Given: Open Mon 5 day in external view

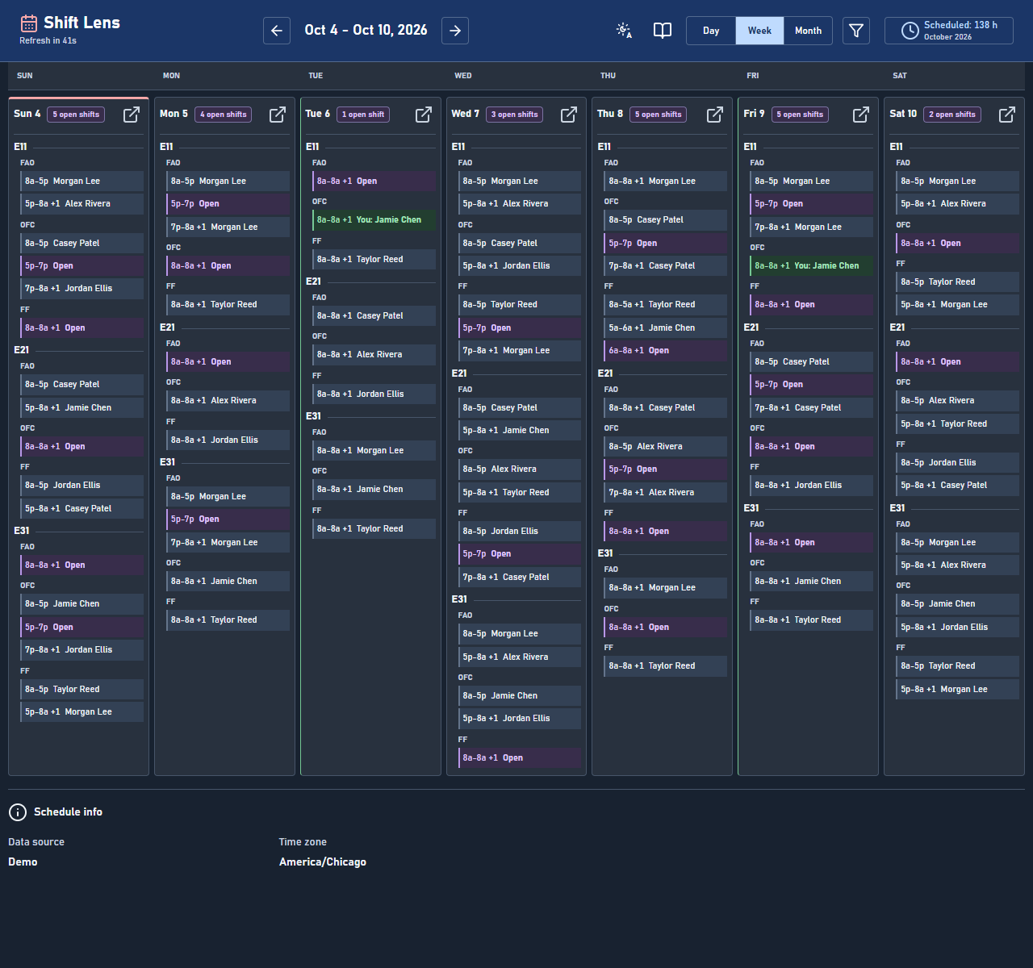Looking at the screenshot, I should 278,115.
